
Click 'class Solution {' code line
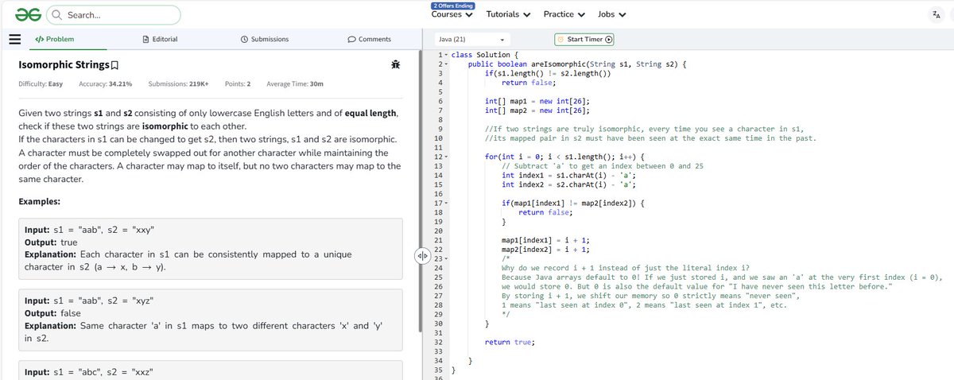pyautogui.click(x=485, y=55)
